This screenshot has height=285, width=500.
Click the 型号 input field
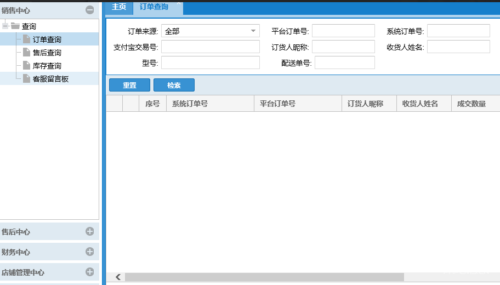[211, 63]
